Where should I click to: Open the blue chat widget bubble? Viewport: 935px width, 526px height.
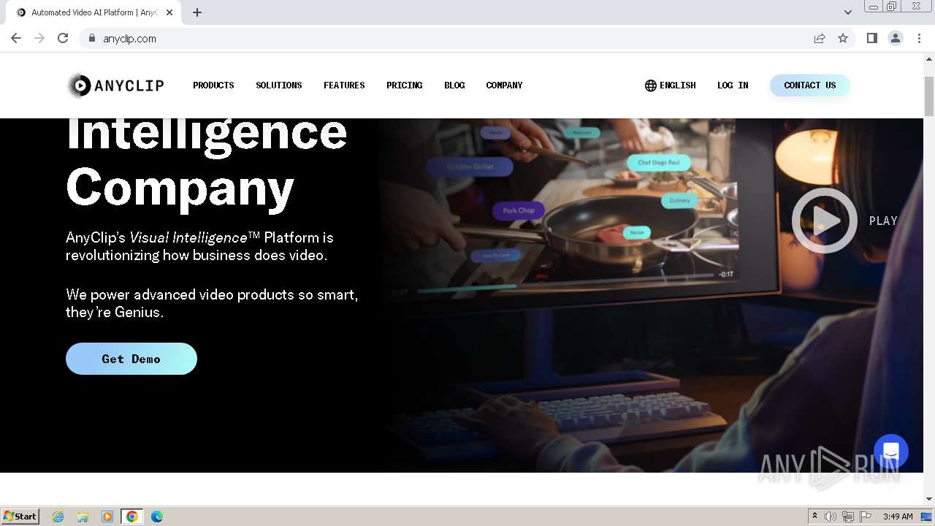coord(891,451)
